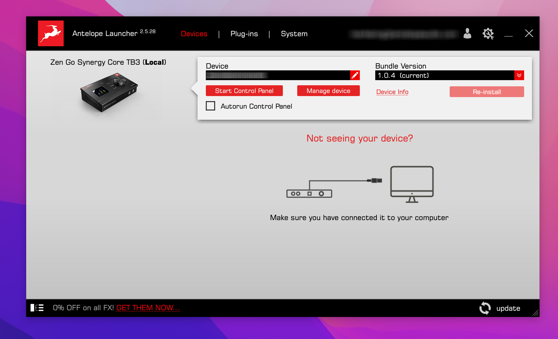Click the Re-install button
This screenshot has width=558, height=339.
[487, 92]
